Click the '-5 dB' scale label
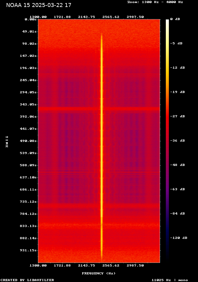This screenshot has height=282, width=198. click(x=176, y=43)
